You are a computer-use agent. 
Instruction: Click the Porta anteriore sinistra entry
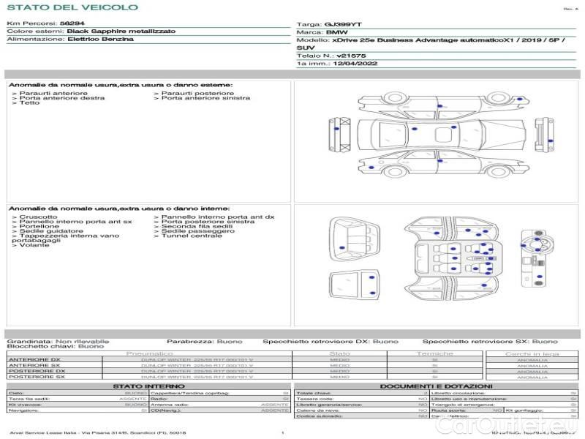pos(202,98)
